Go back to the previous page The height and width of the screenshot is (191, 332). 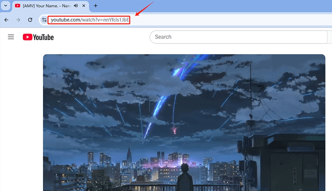6,20
